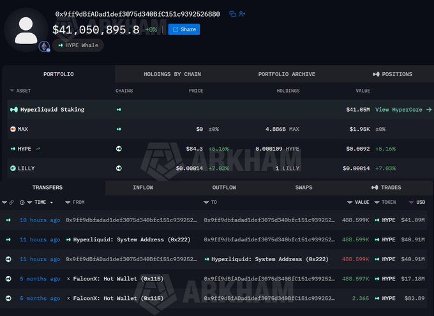Image resolution: width=434 pixels, height=316 pixels.
Task: Click the CHAINS column header
Action: 124,91
